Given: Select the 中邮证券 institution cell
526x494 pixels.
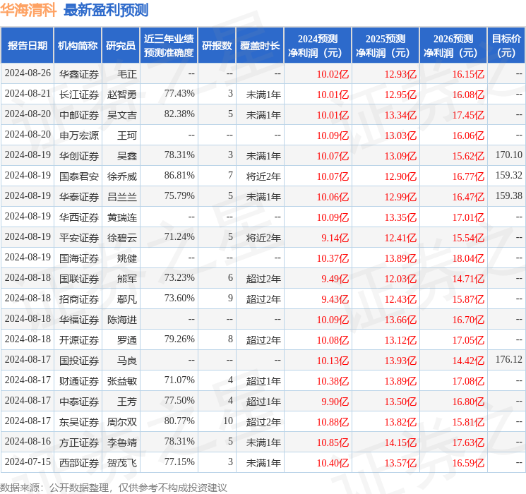Looking at the screenshot, I should [79, 115].
